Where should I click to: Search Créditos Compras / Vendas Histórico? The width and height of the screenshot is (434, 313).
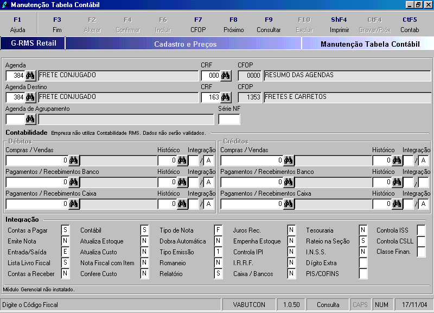click(x=397, y=160)
